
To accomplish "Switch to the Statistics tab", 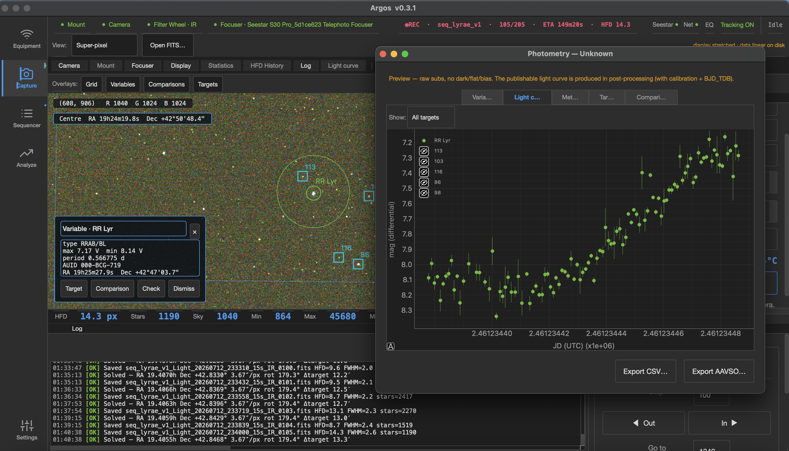I will coord(221,66).
